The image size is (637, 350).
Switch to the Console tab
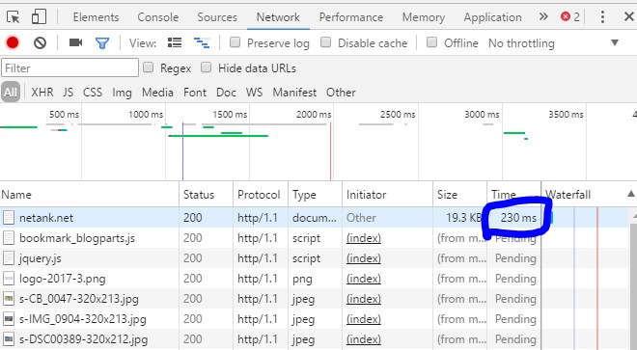coord(158,17)
